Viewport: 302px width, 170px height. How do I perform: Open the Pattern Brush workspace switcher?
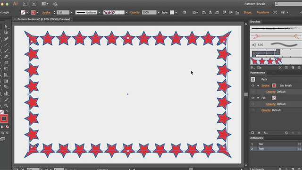coord(256,4)
